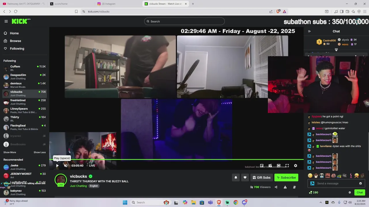The image size is (369, 207).
Task: Click the chat identity badge icon in input
Action: click(x=312, y=183)
